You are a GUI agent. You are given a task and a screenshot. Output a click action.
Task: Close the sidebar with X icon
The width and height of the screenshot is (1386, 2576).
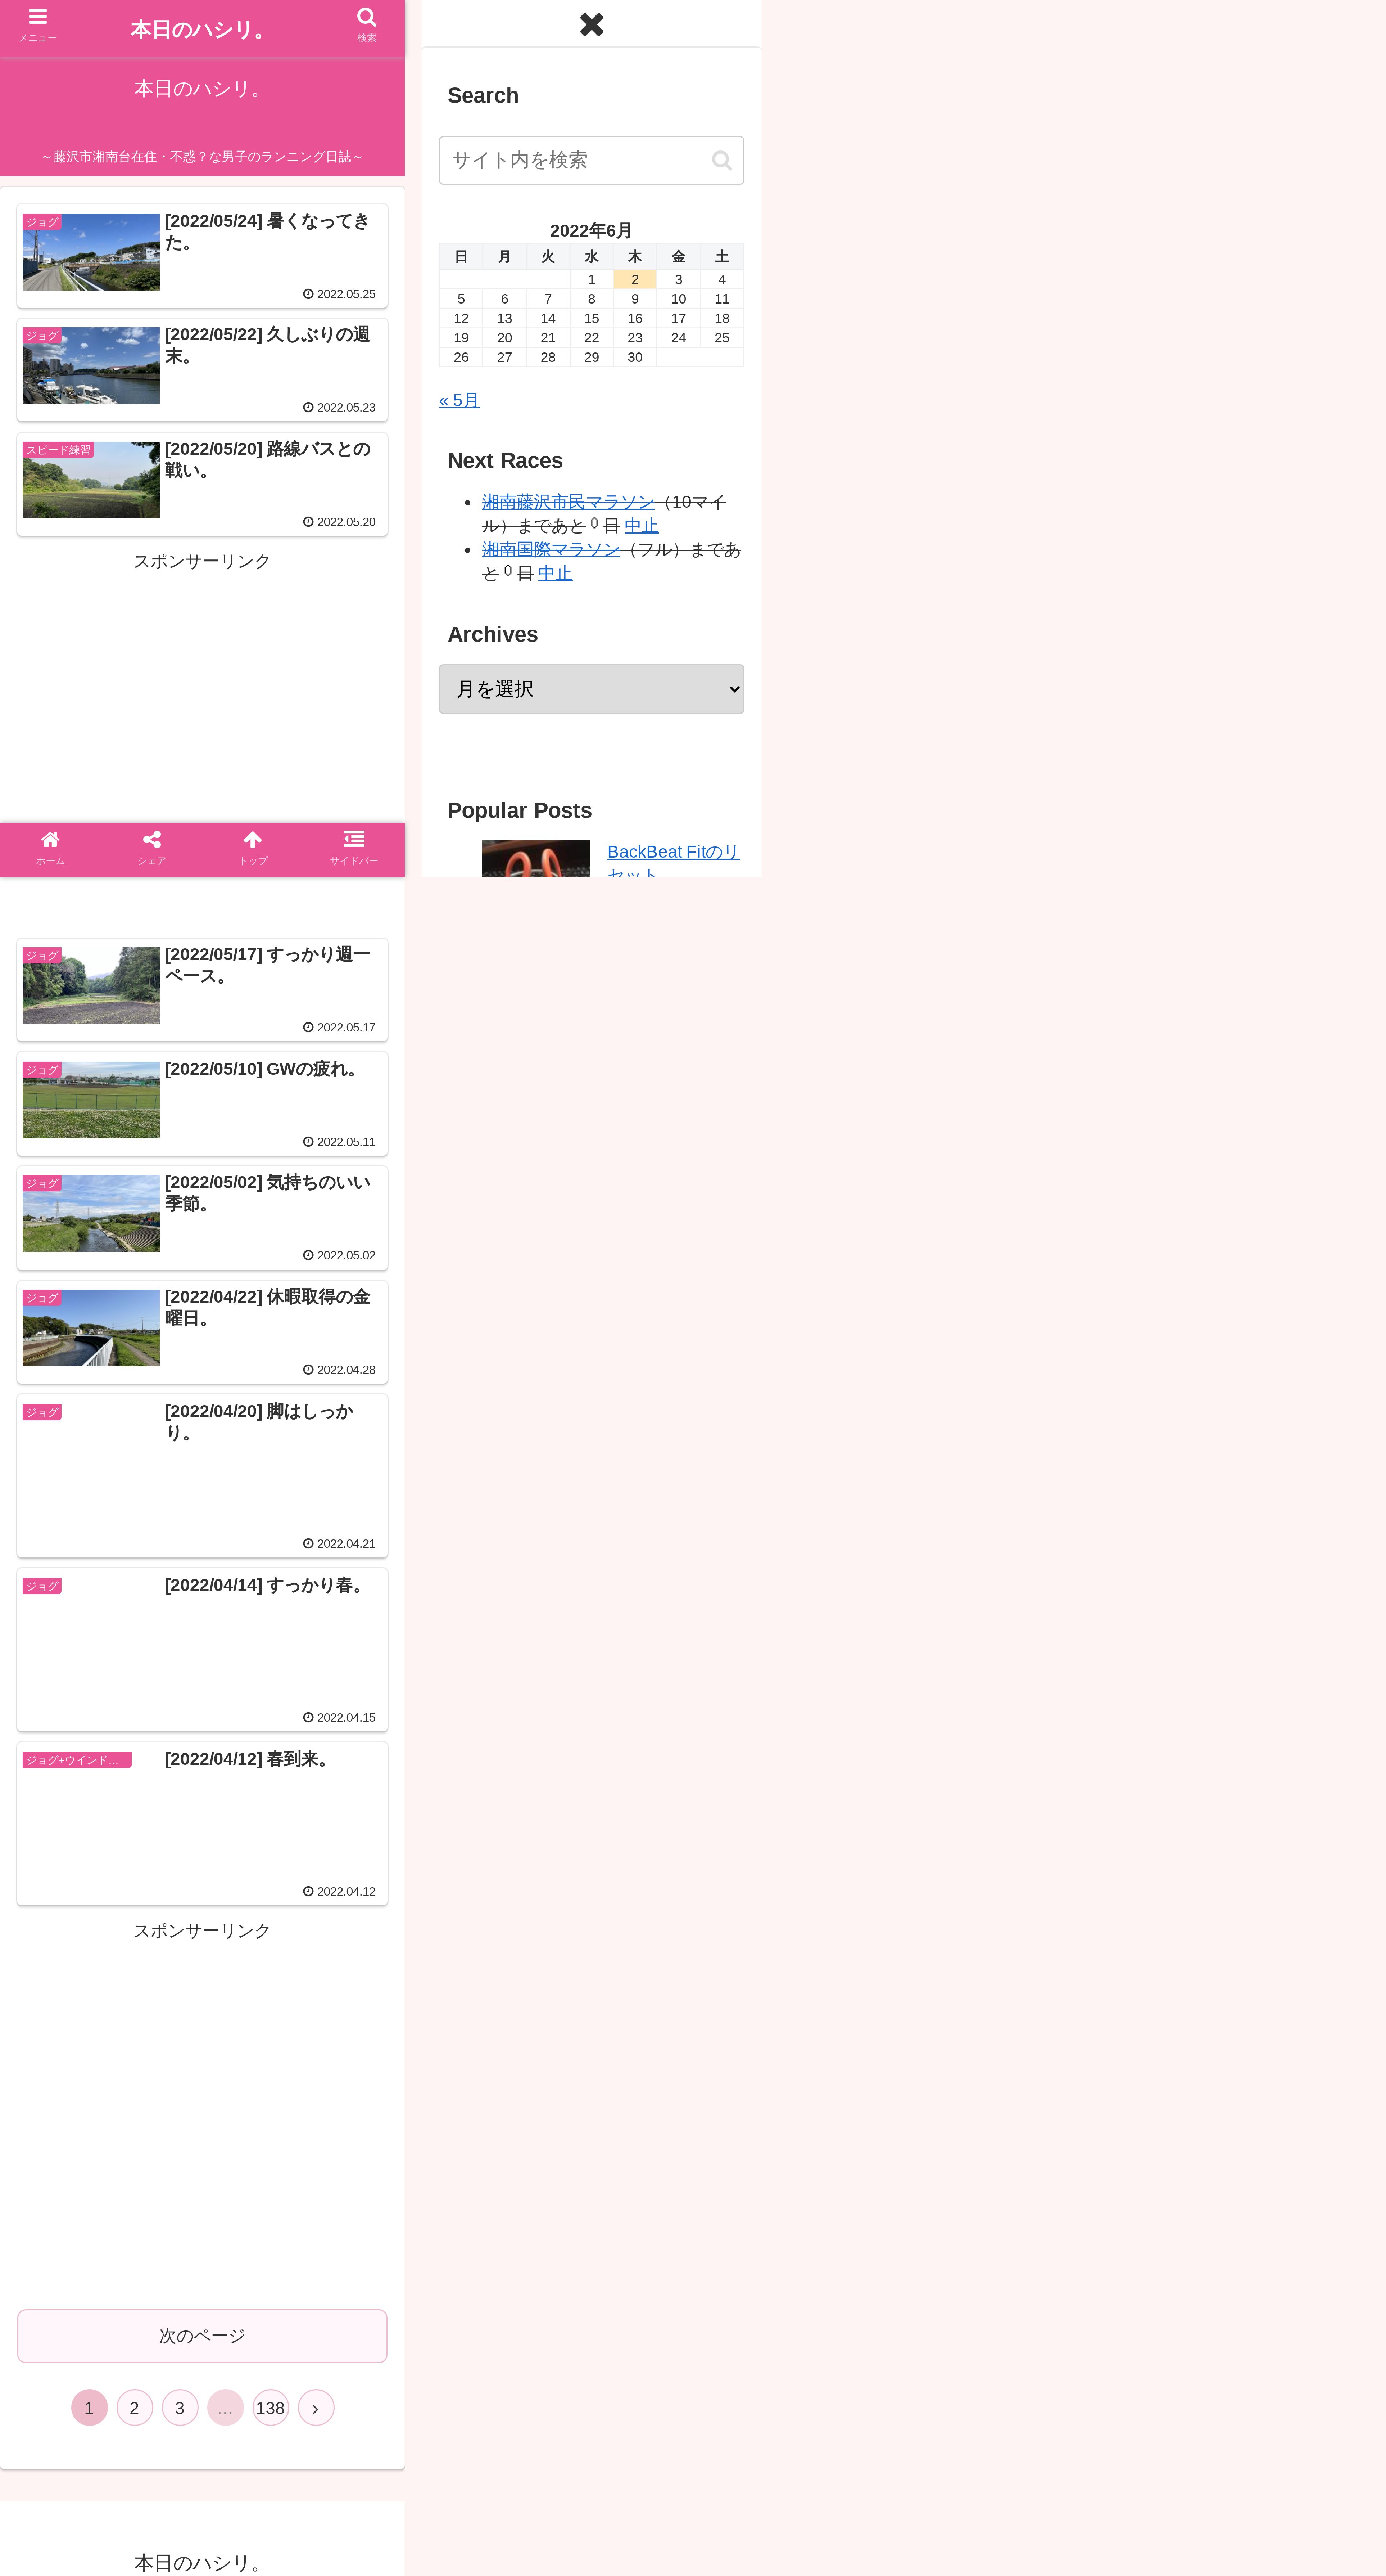[592, 24]
